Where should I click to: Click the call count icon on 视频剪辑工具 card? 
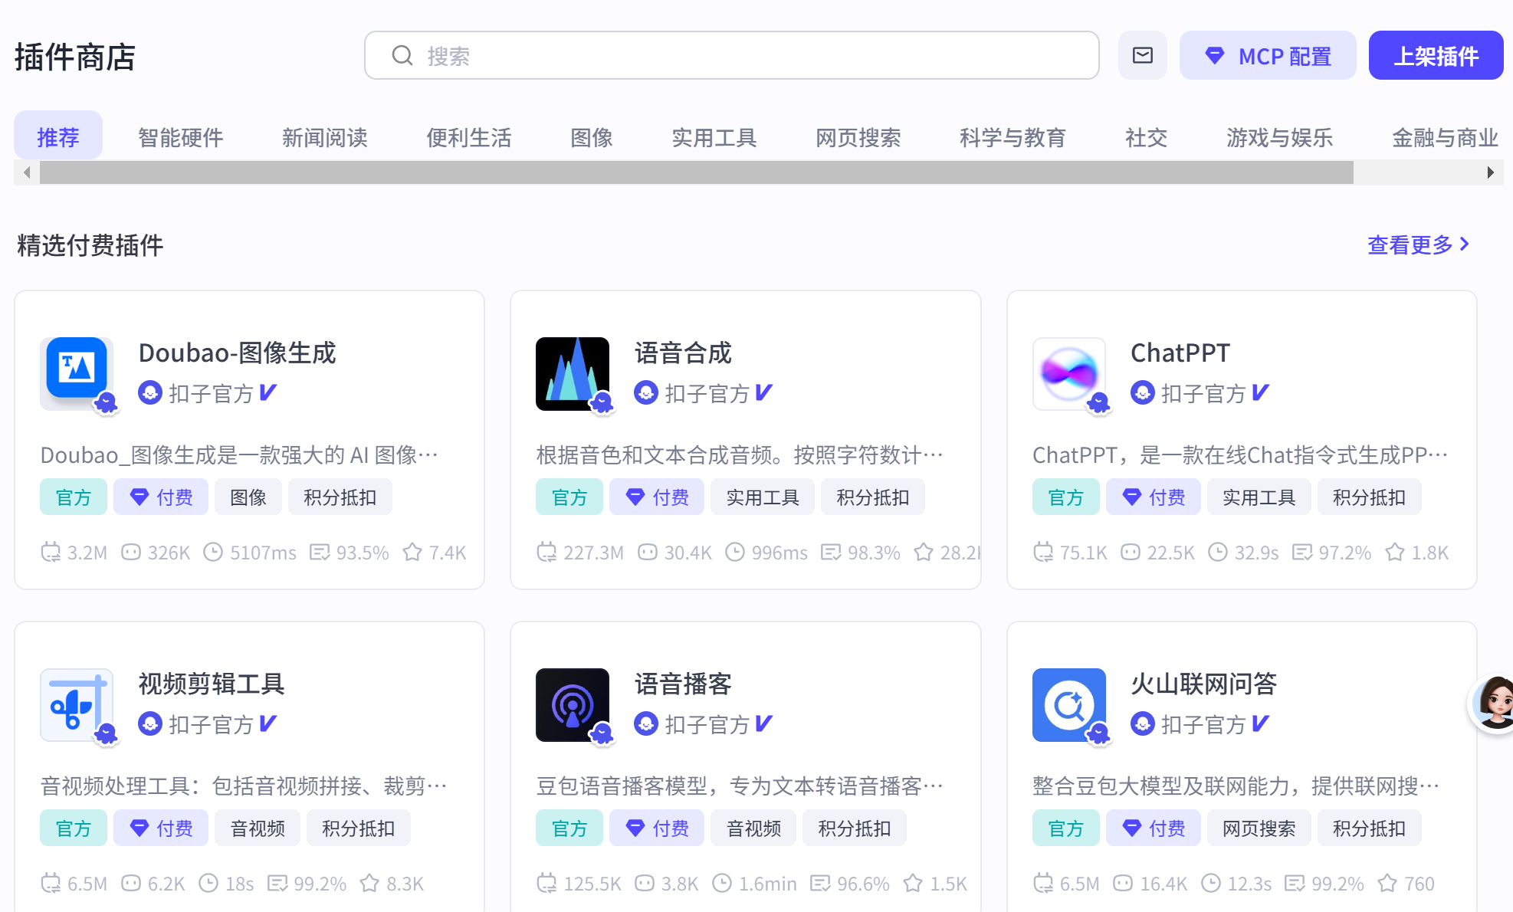coord(51,883)
